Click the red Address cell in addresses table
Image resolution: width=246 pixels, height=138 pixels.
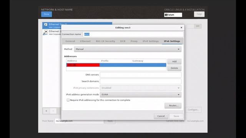83,65
